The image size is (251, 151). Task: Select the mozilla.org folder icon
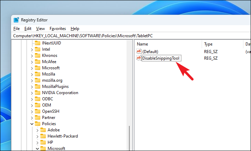(38, 80)
